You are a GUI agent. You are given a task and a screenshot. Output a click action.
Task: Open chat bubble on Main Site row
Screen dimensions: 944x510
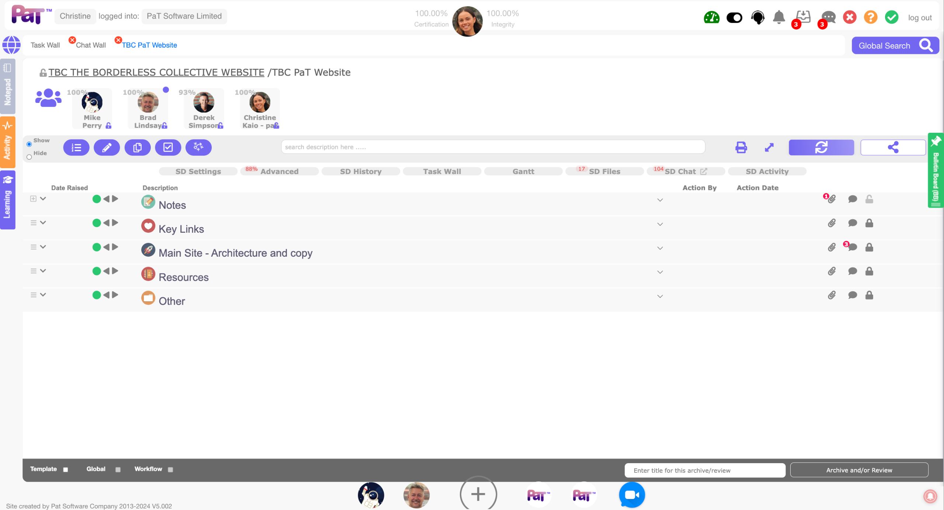(x=852, y=247)
